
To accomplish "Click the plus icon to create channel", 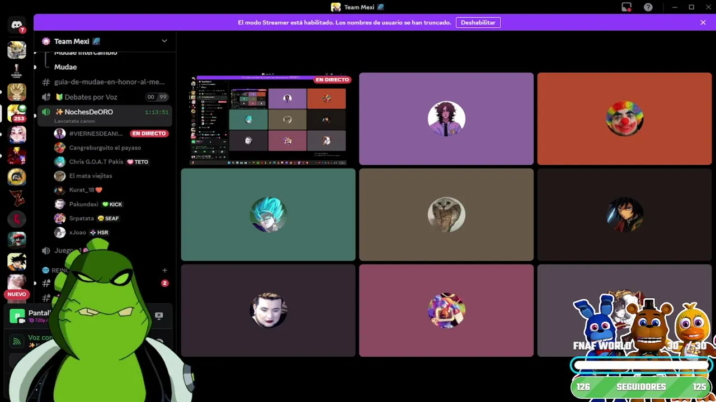I will [x=164, y=270].
